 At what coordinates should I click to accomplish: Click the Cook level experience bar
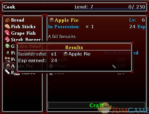(110, 7)
